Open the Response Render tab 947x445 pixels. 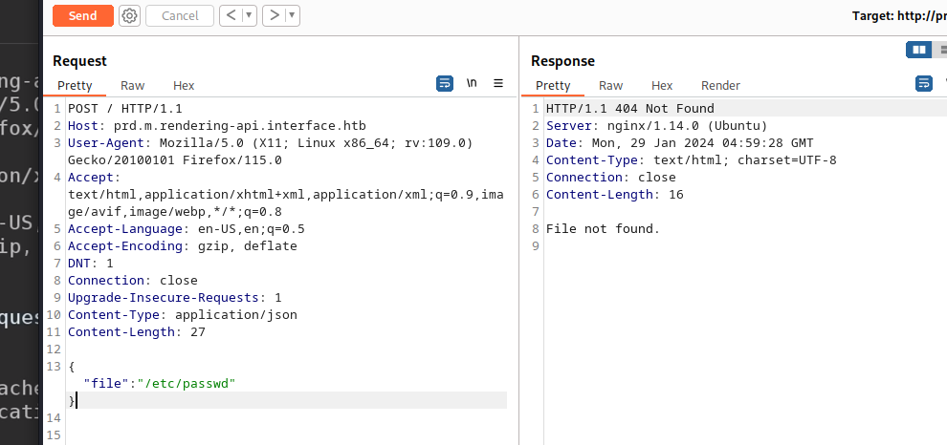720,86
